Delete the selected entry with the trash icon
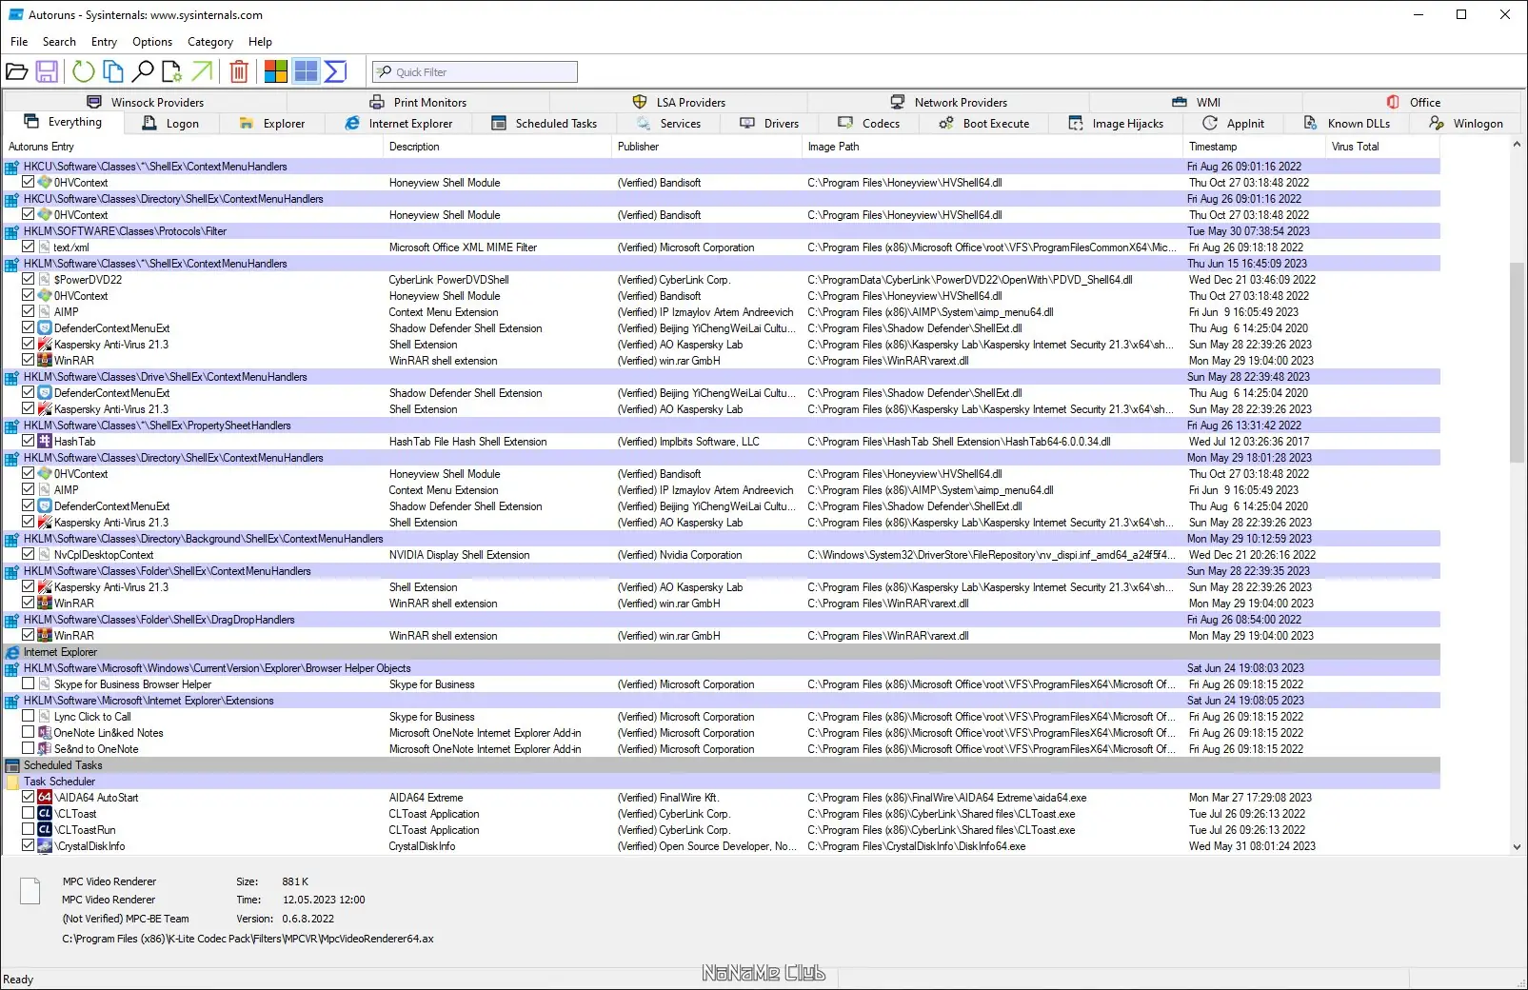 239,71
